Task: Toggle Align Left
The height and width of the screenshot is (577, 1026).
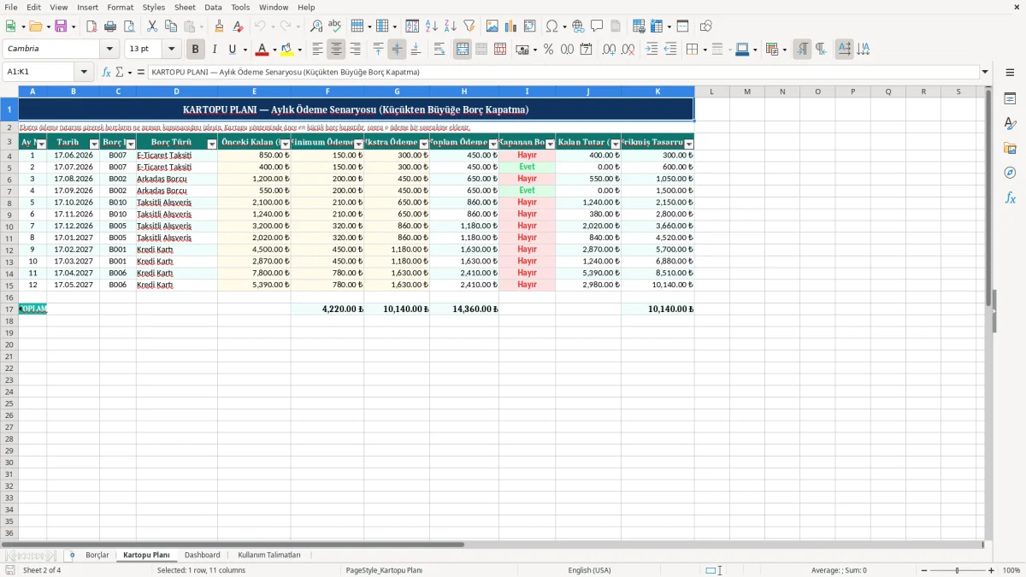Action: pos(318,50)
